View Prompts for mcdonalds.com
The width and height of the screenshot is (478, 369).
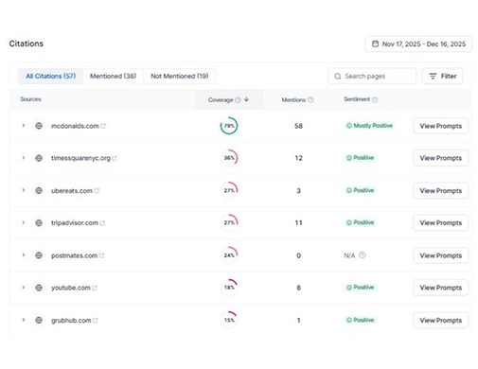click(440, 126)
